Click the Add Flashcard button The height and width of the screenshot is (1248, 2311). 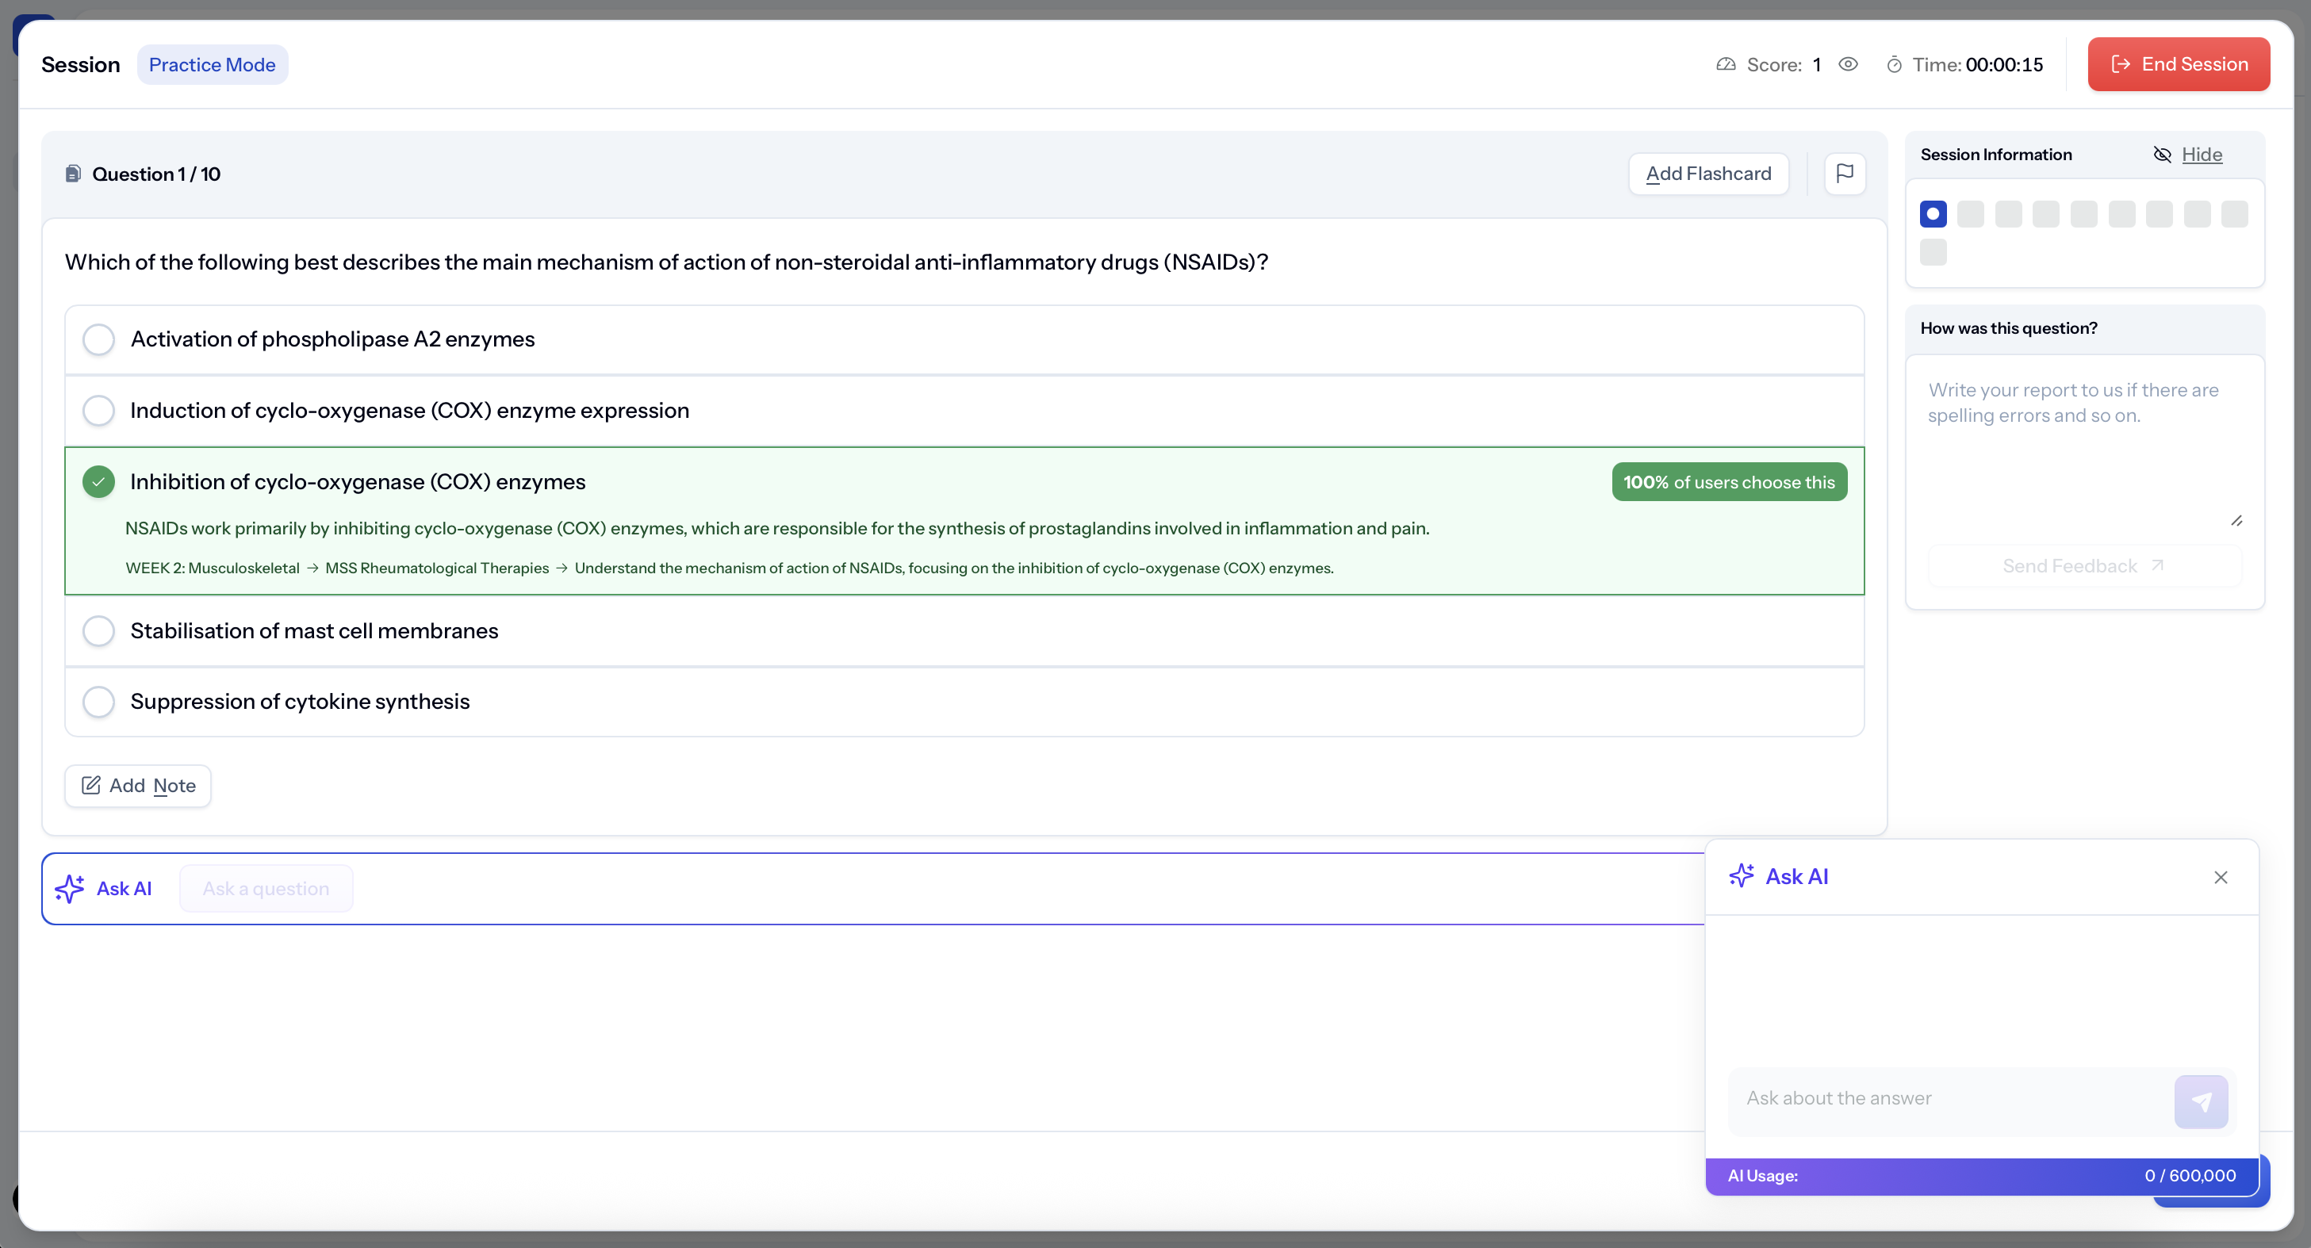coord(1707,173)
